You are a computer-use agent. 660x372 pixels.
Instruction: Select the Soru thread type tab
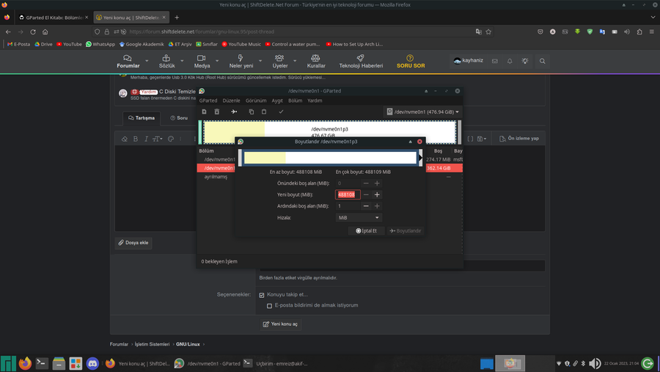pos(179,118)
